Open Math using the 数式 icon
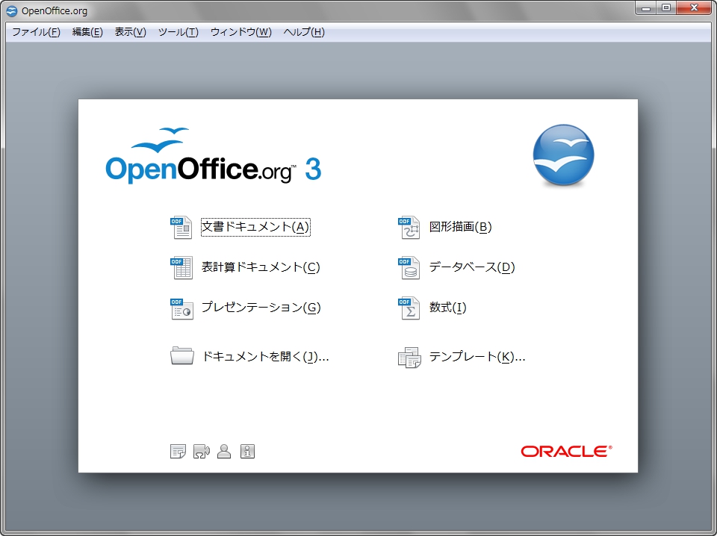 [409, 308]
